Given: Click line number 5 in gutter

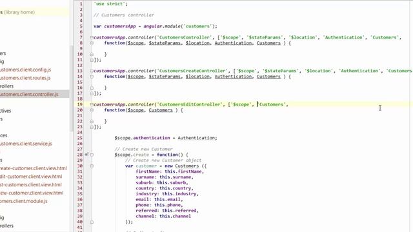Looking at the screenshot, I should pos(81,26).
